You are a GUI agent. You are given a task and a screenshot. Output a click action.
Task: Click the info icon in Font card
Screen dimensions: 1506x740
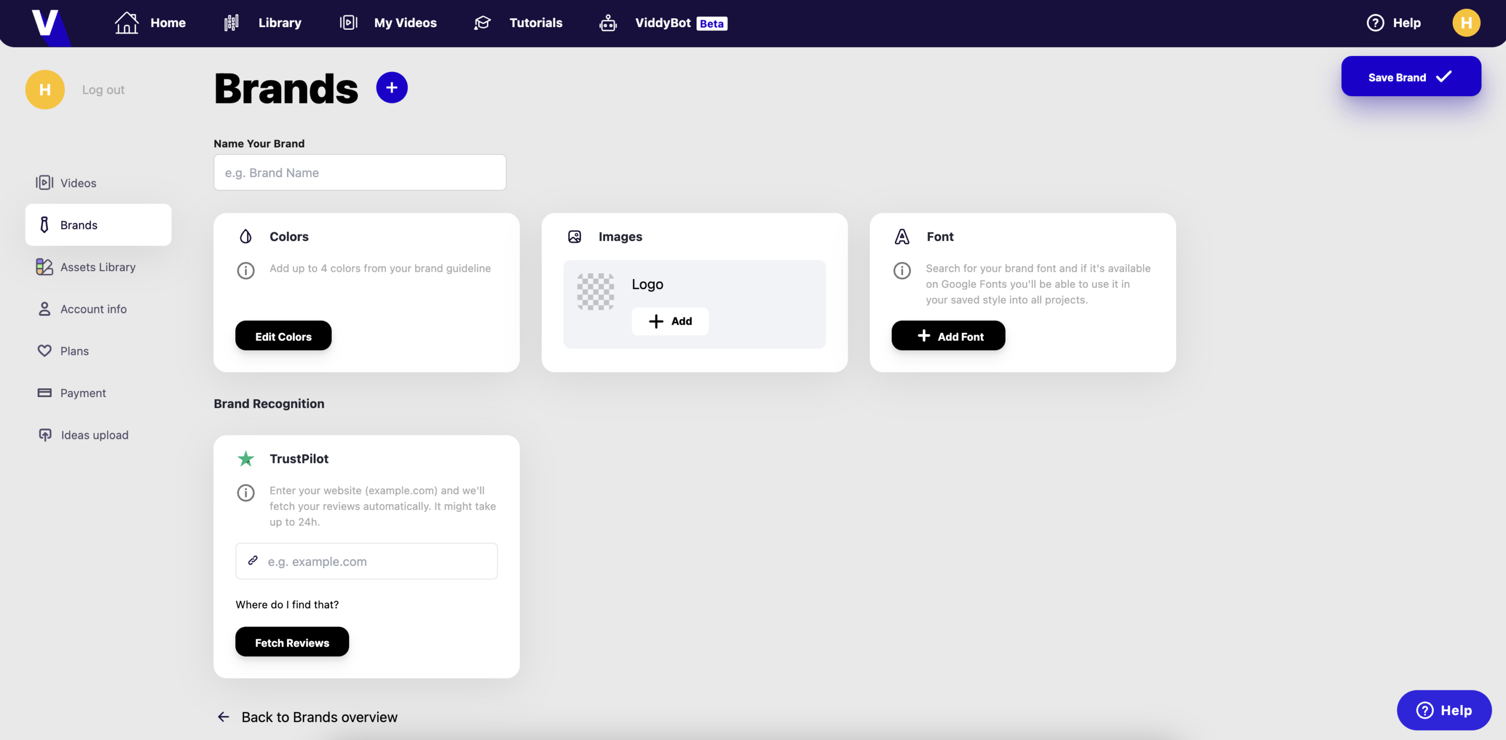pyautogui.click(x=902, y=270)
